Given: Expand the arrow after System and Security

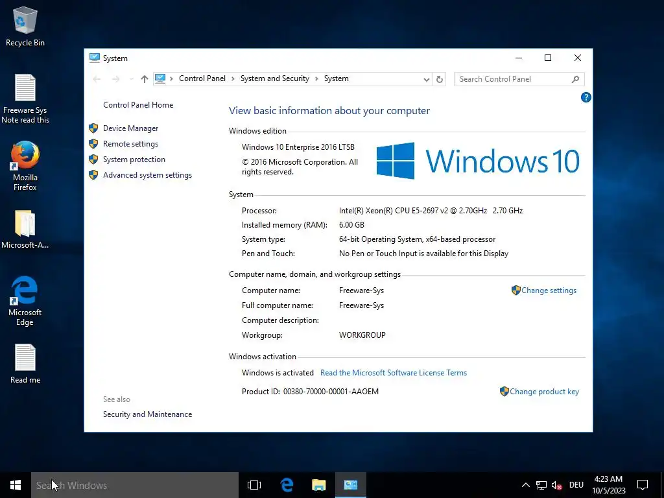Looking at the screenshot, I should (316, 78).
